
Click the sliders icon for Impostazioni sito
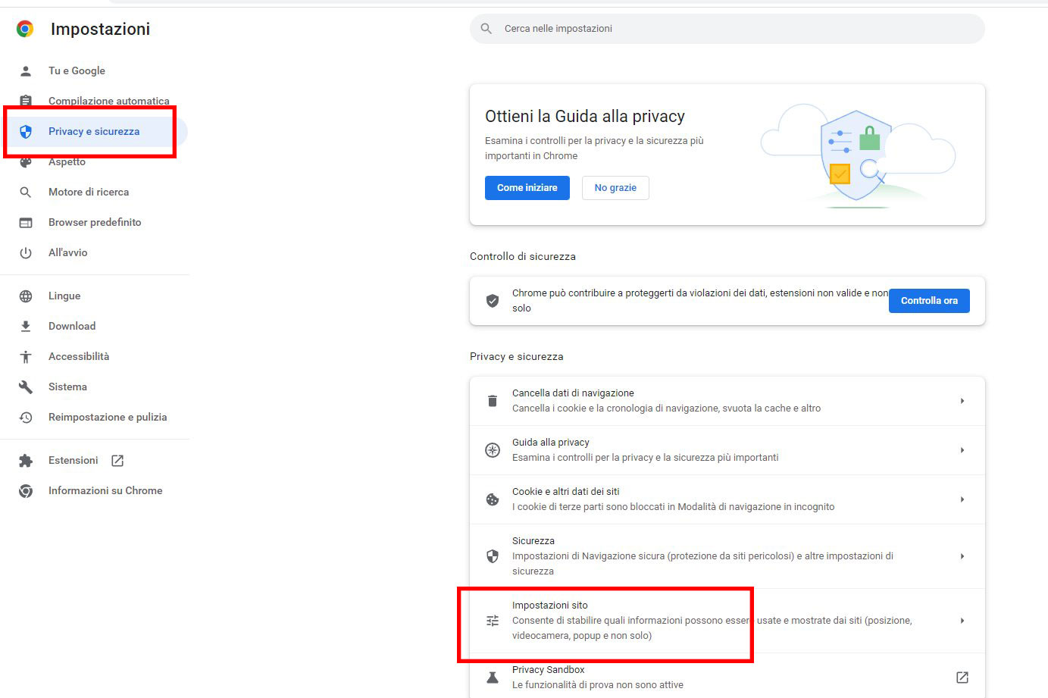tap(493, 621)
